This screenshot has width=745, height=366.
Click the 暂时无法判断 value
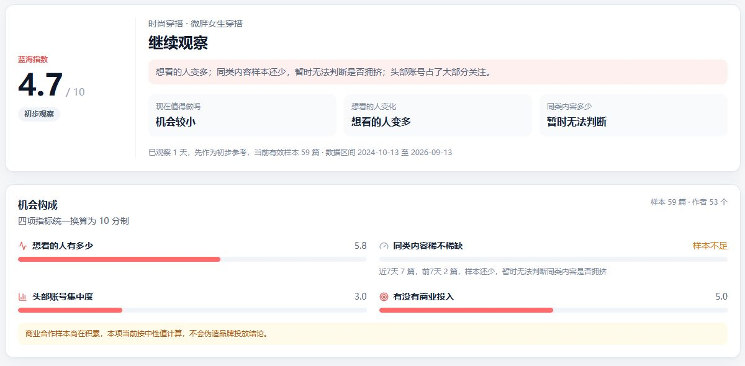pyautogui.click(x=577, y=122)
